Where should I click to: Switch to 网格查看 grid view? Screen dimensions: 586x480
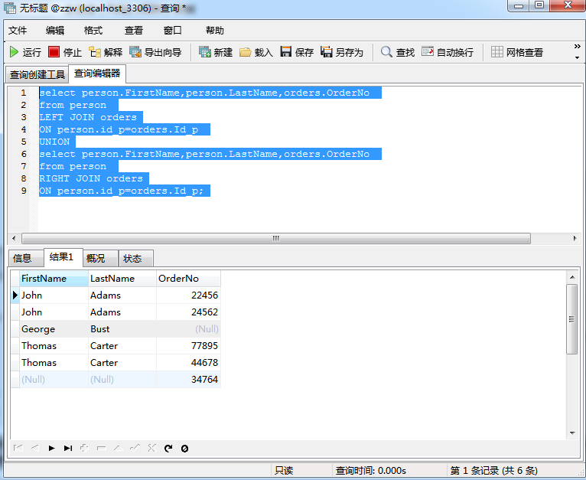point(517,52)
